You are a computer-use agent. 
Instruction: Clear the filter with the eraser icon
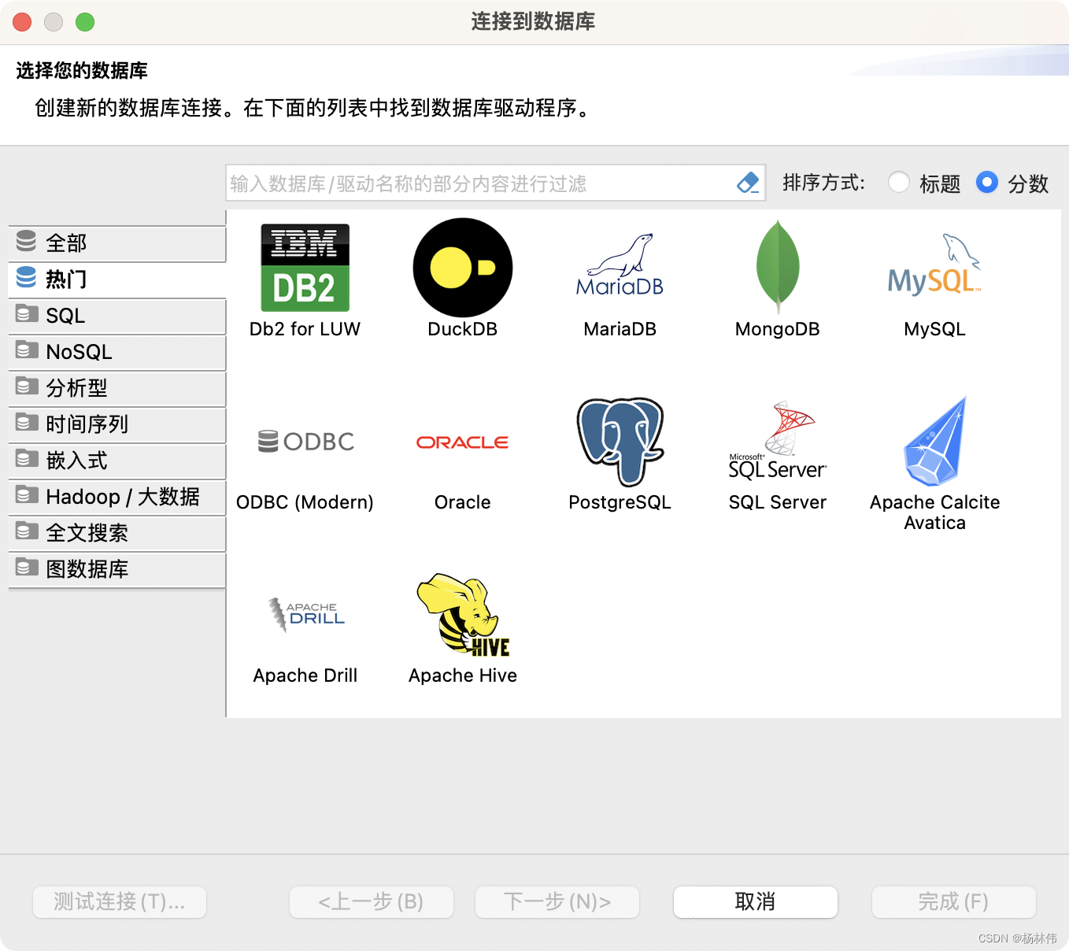[x=748, y=183]
